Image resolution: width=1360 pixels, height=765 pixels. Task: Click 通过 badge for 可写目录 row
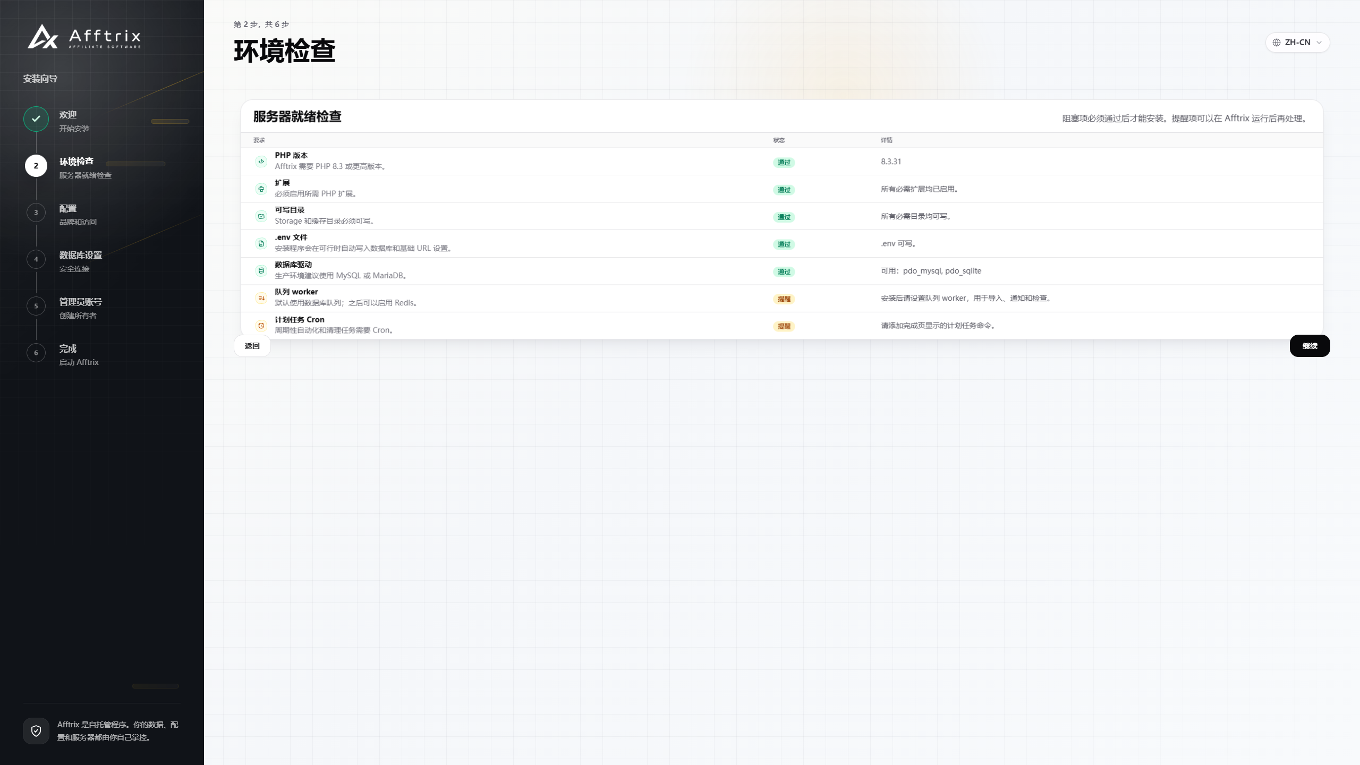pyautogui.click(x=784, y=217)
